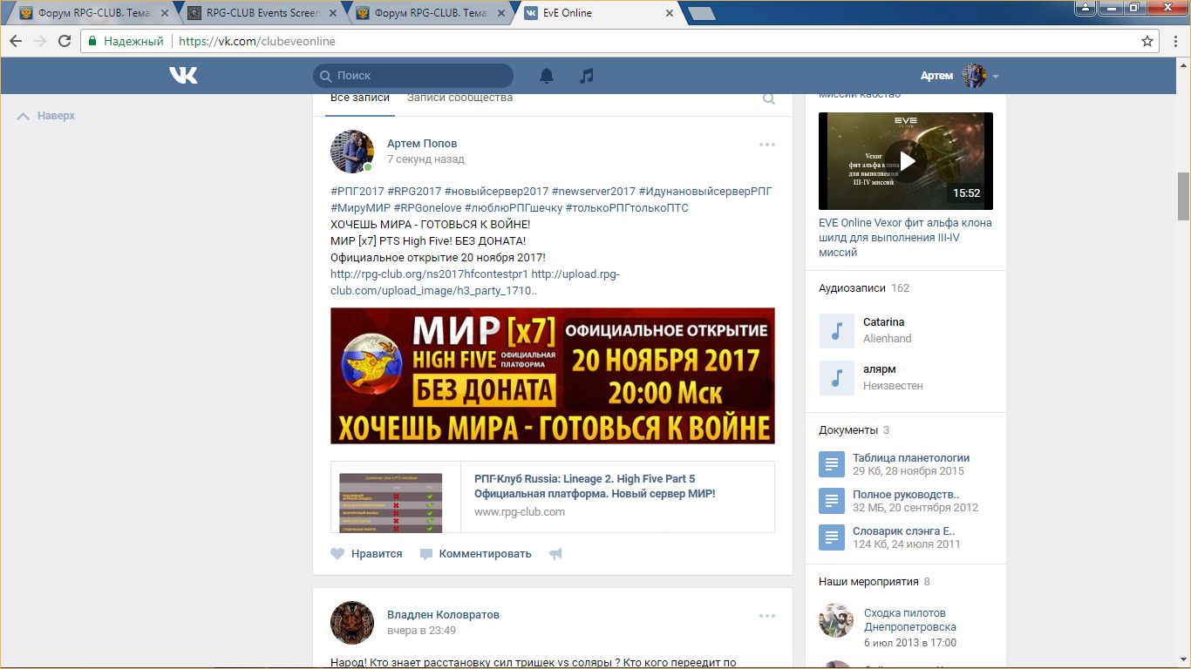The width and height of the screenshot is (1191, 669).
Task: Click the browser address bar URL
Action: [x=257, y=41]
